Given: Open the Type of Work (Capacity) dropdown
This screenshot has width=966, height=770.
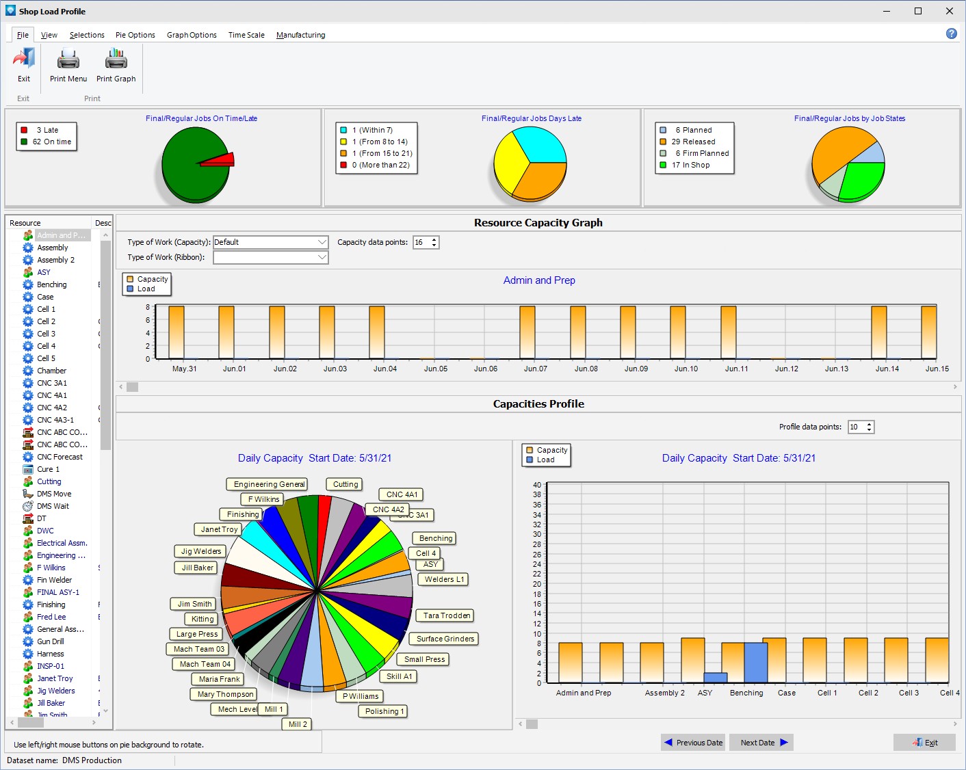Looking at the screenshot, I should [322, 242].
